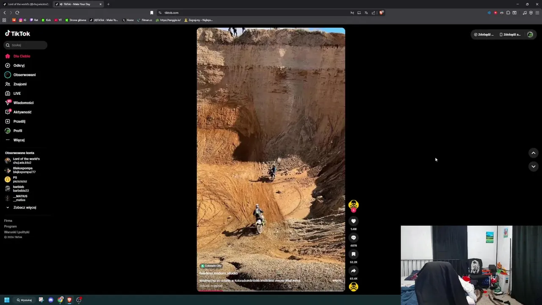Open the profile avatar at top right
The image size is (542, 305).
tap(530, 34)
